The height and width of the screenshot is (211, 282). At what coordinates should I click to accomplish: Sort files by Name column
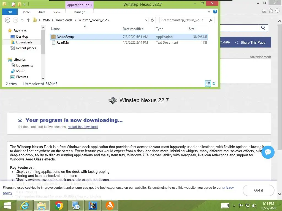(85, 29)
